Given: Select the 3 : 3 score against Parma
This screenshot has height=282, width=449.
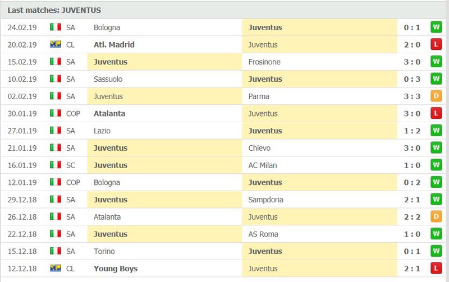Looking at the screenshot, I should click(x=412, y=96).
